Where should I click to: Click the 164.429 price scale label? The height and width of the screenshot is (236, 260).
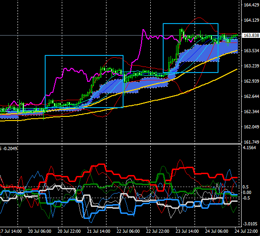(251, 5)
